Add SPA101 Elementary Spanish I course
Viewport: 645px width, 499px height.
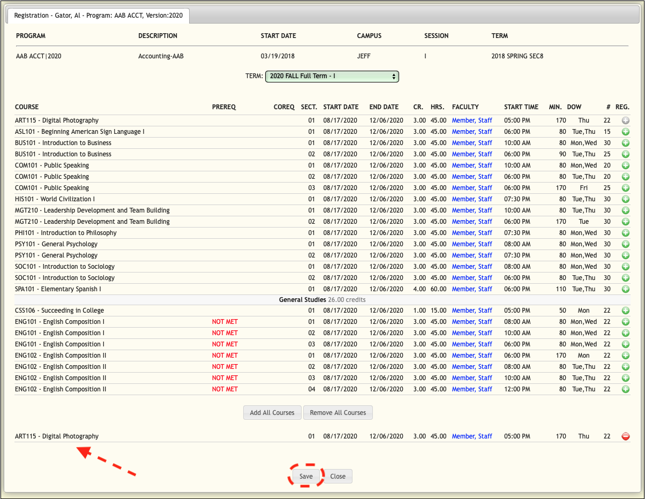point(625,289)
